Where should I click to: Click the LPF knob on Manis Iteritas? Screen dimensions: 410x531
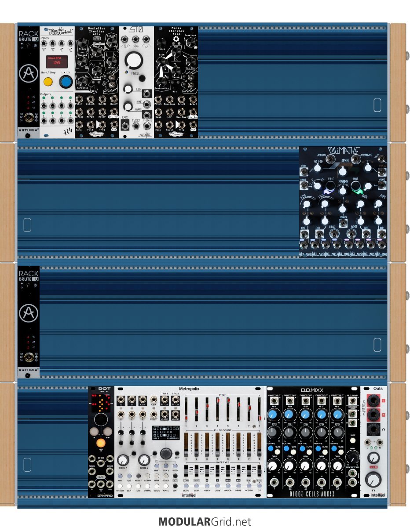pyautogui.click(x=176, y=52)
